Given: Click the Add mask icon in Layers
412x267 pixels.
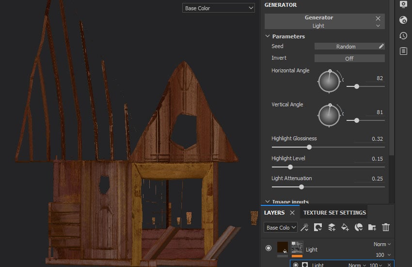Looking at the screenshot, I should [x=318, y=227].
